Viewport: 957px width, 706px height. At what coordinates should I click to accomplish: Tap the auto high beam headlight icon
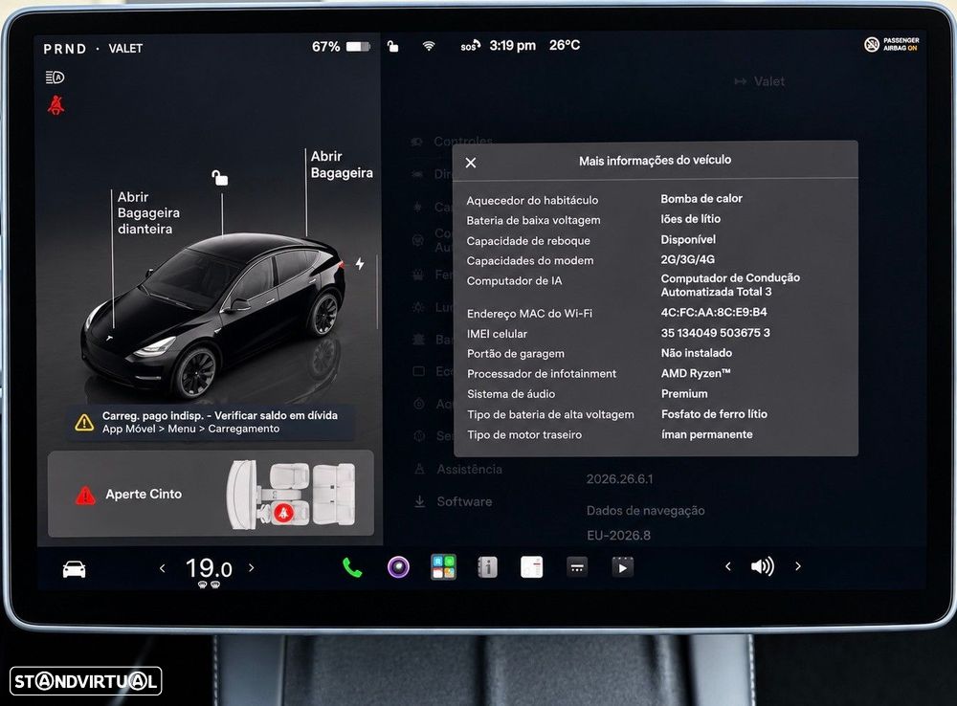click(55, 77)
